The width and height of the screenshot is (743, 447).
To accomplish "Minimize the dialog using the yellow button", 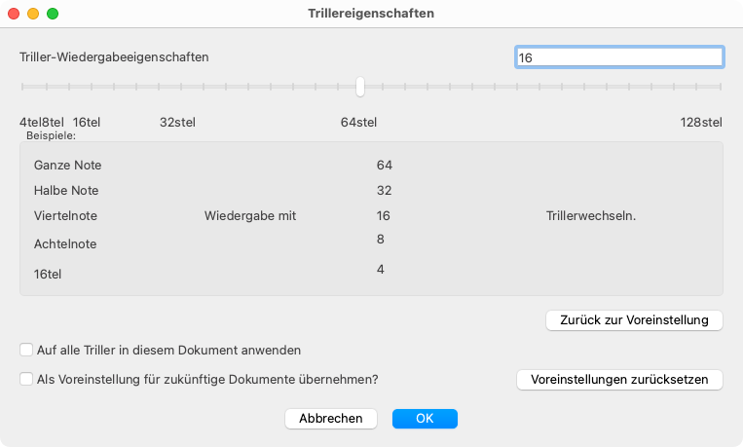I will pos(33,15).
